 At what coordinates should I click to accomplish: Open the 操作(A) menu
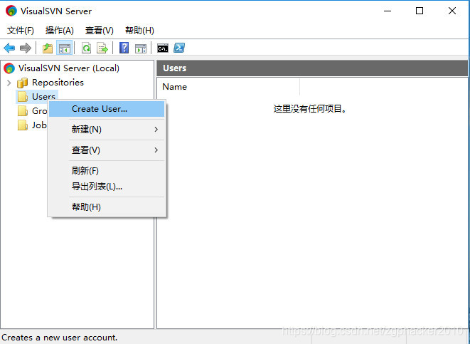59,31
